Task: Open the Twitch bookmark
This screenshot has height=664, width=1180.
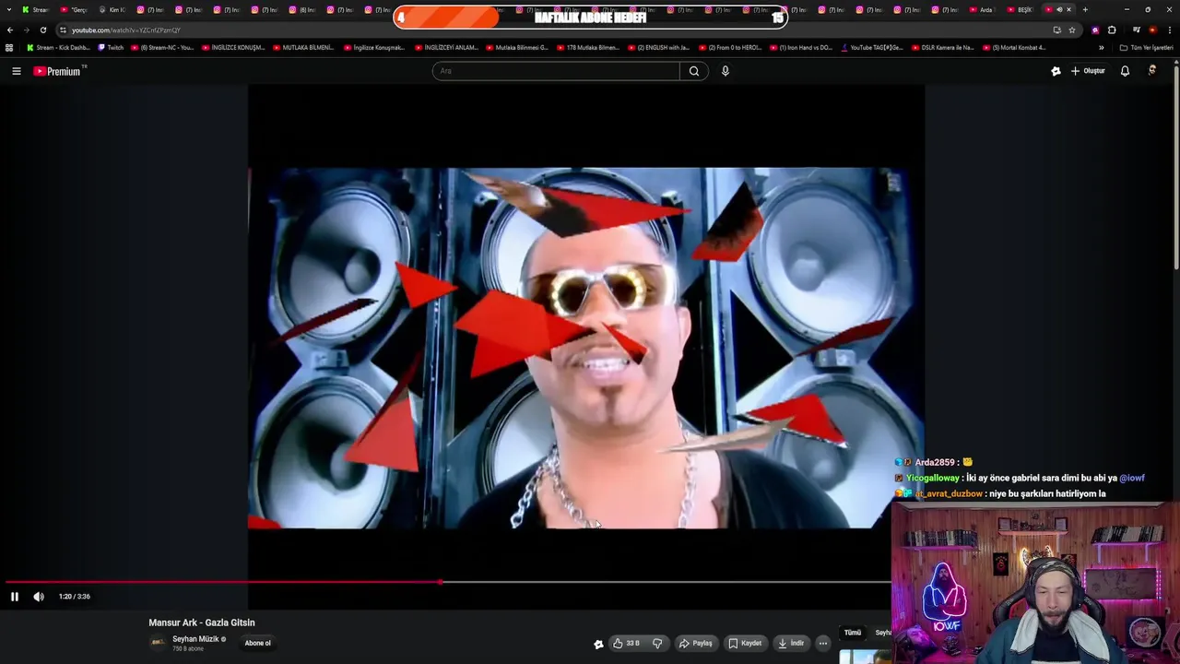Action: [x=111, y=47]
